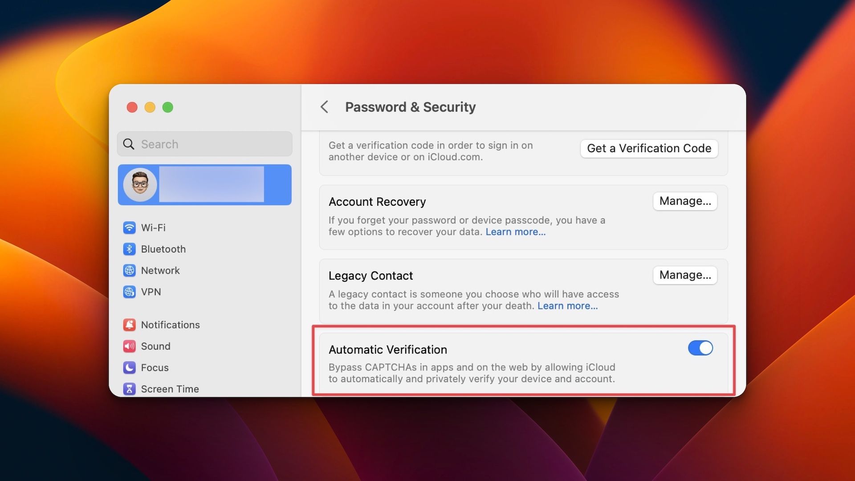Viewport: 855px width, 481px height.
Task: Click the user avatar memoji thumbnail
Action: click(140, 185)
